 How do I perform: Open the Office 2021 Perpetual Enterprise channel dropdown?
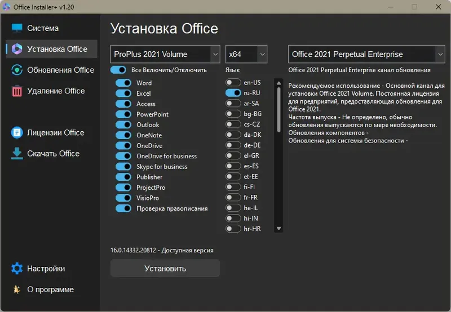[366, 54]
